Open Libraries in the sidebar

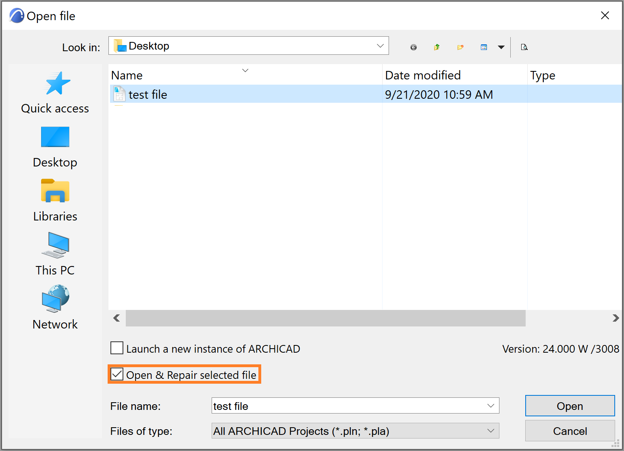[55, 201]
